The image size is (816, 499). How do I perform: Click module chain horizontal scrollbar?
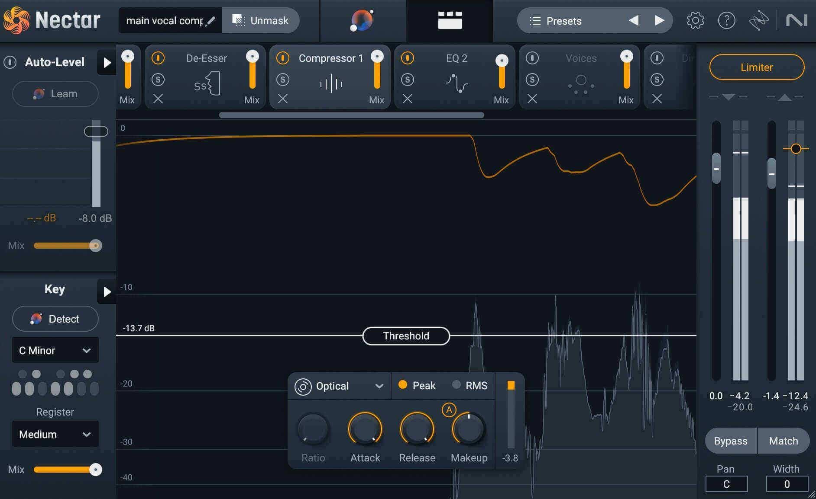click(x=351, y=115)
